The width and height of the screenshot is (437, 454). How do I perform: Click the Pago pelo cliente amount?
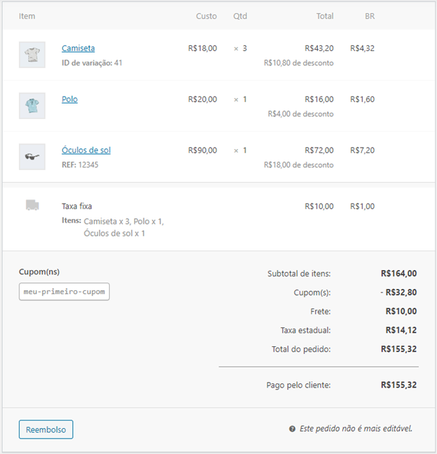pyautogui.click(x=398, y=385)
